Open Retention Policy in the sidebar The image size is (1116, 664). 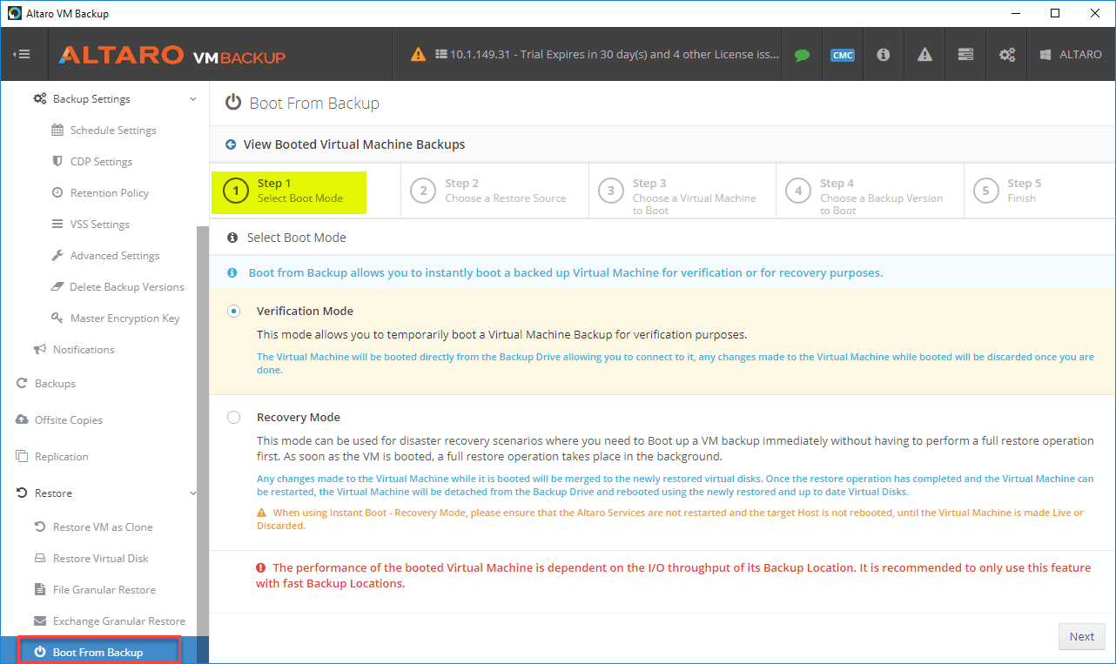(x=109, y=193)
